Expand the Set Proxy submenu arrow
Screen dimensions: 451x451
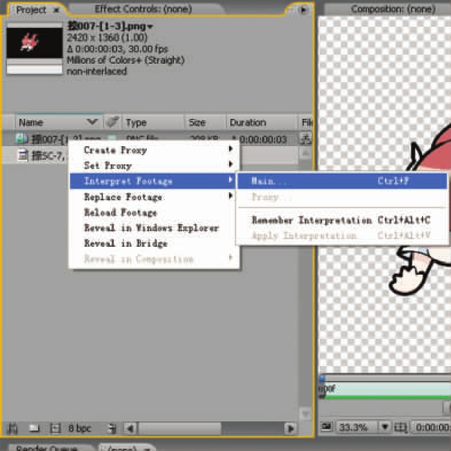point(230,164)
